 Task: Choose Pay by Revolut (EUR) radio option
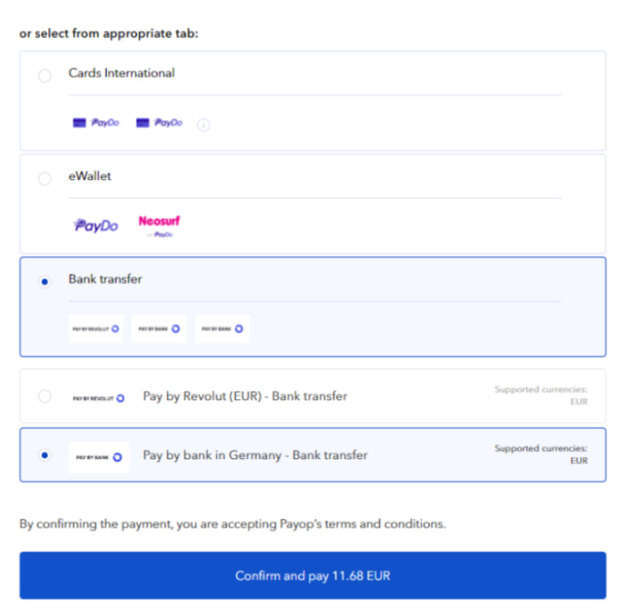(x=45, y=396)
